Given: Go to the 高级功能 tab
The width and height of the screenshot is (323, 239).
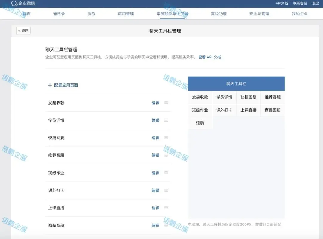Looking at the screenshot, I should coord(219,14).
